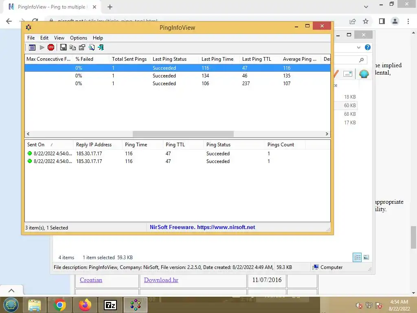Open Chrome from the taskbar
417x313 pixels.
pyautogui.click(x=59, y=305)
